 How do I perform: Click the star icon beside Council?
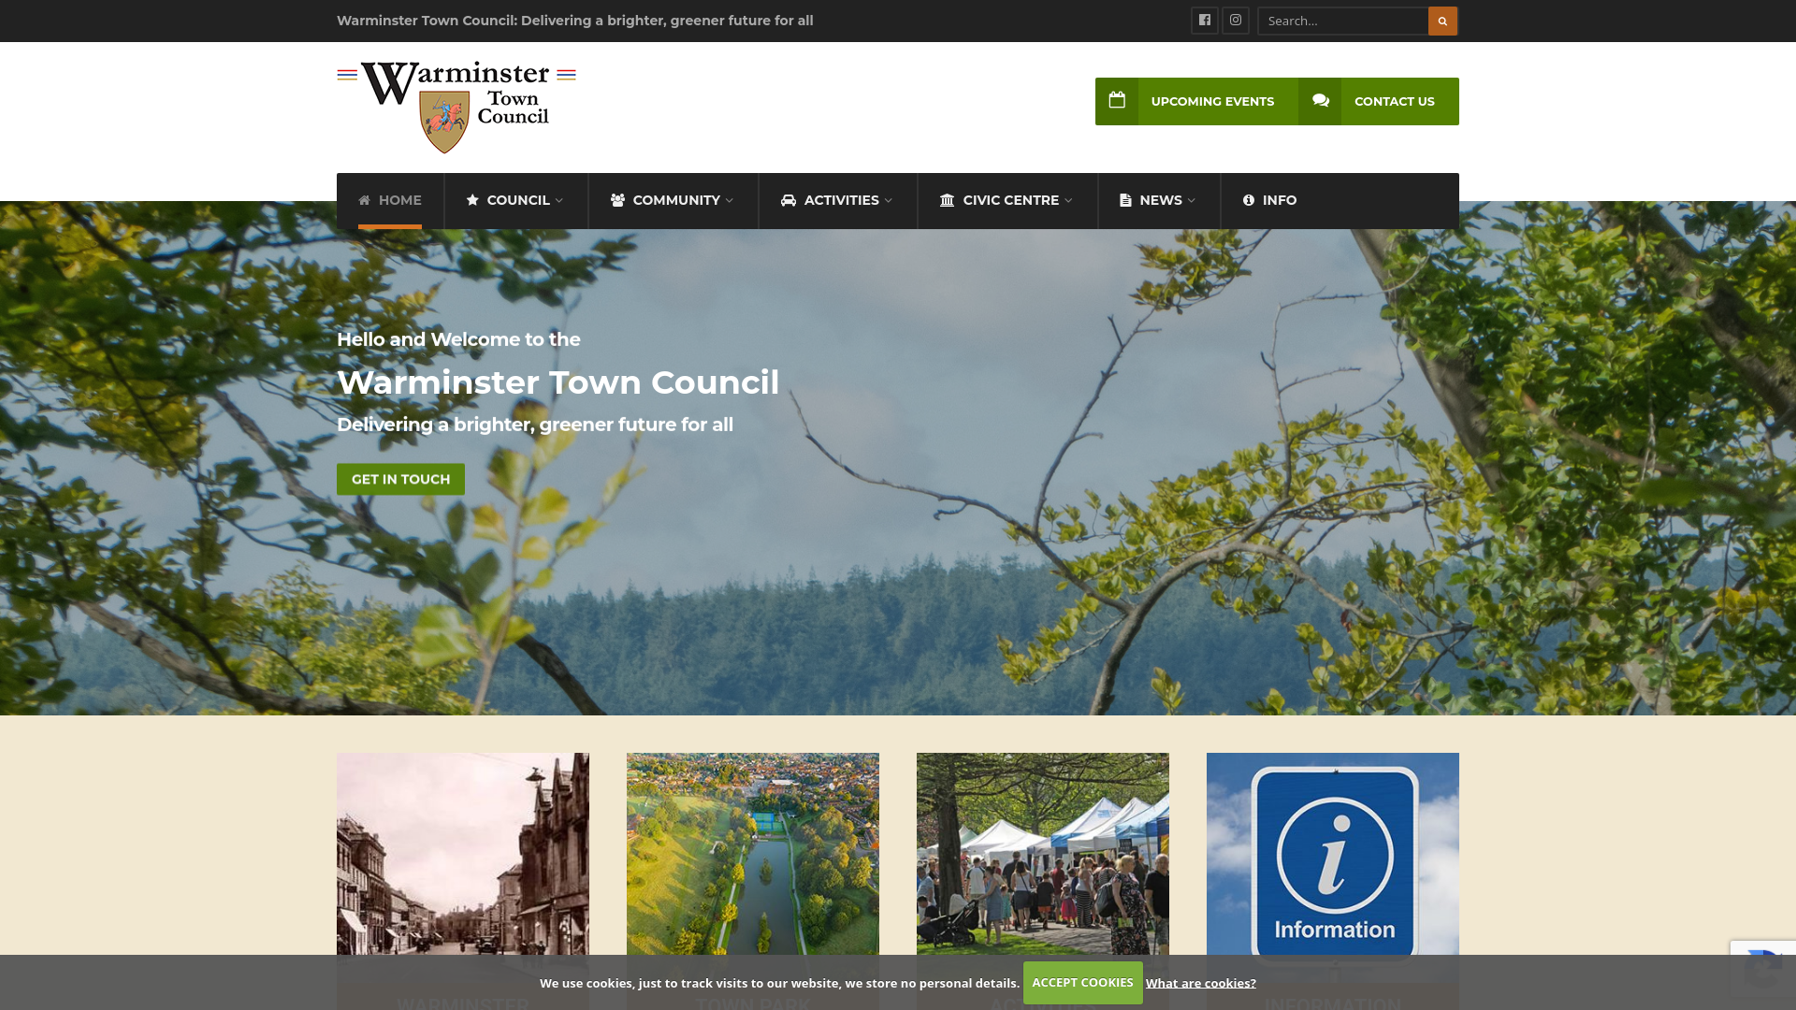[472, 200]
